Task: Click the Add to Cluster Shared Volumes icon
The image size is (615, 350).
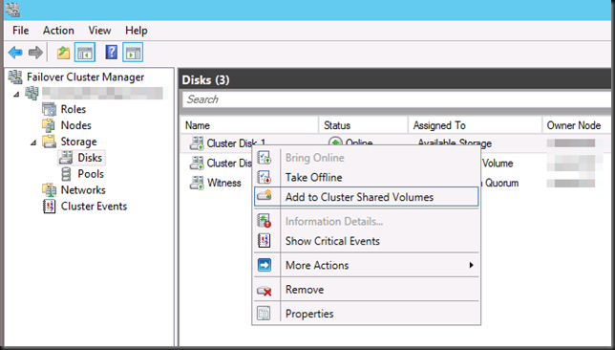Action: point(264,196)
